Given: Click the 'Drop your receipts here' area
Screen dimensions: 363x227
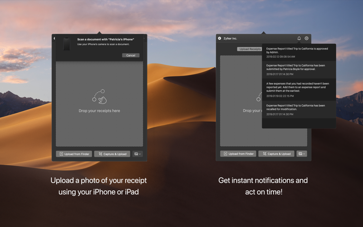Looking at the screenshot, I should (99, 104).
